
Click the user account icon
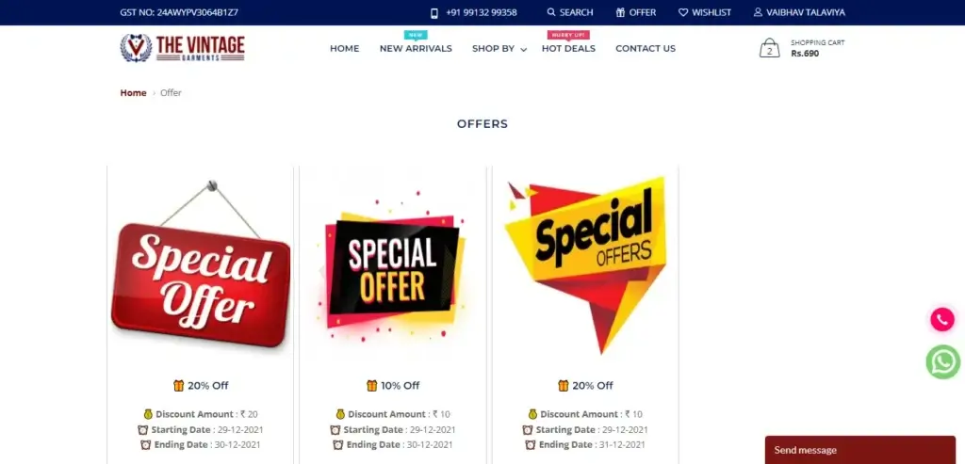(x=758, y=12)
